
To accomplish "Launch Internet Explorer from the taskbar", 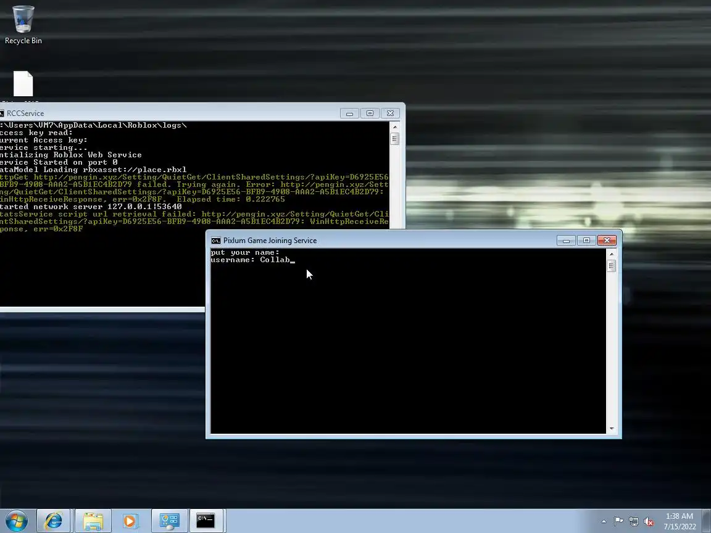I will [x=53, y=521].
